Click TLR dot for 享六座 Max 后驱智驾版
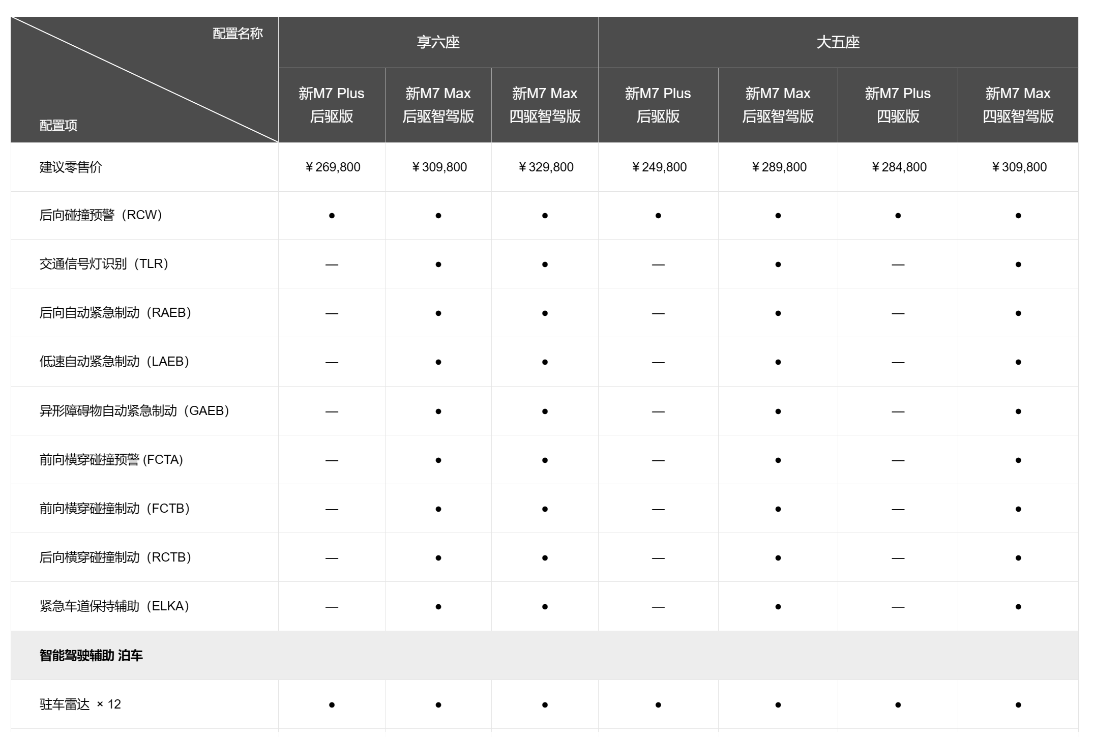 [x=438, y=264]
